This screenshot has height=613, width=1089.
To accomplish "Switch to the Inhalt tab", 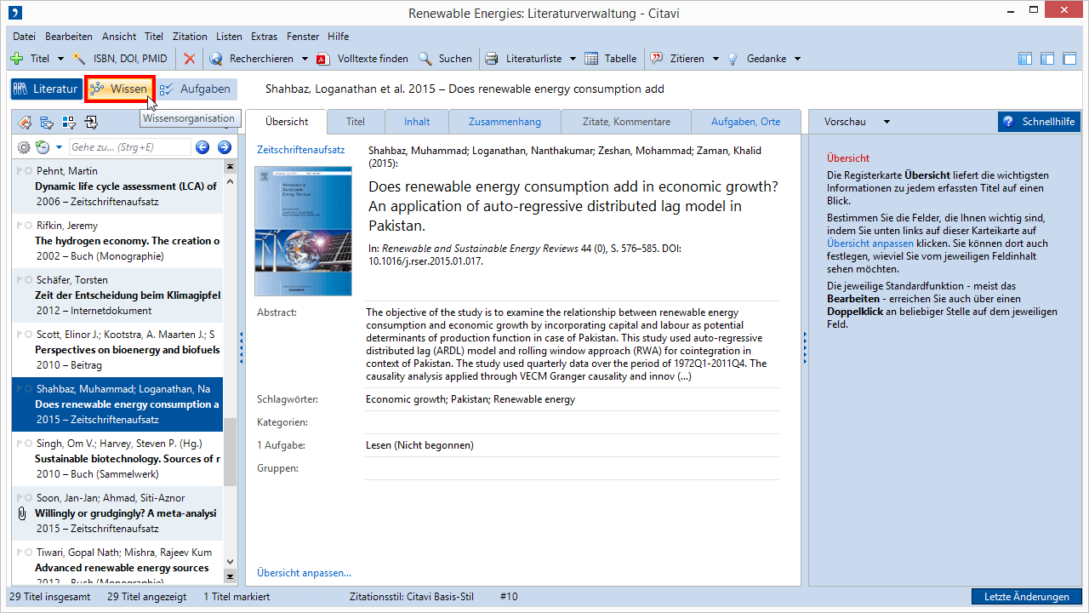I will click(417, 122).
